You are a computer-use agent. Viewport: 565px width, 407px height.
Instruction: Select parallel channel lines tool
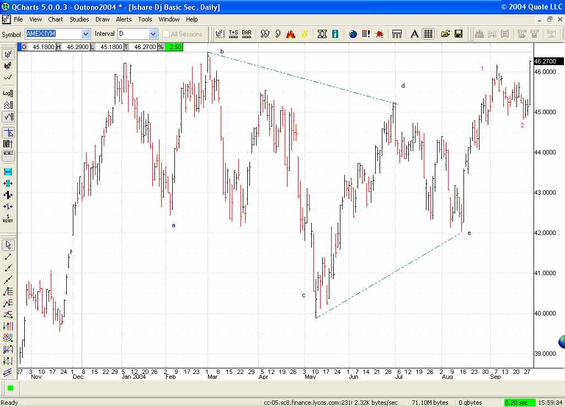point(8,372)
